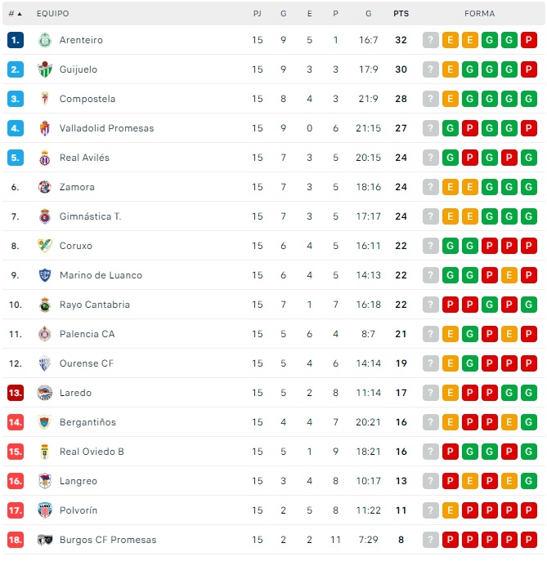
Task: Click the Laredo position 13 rank badge
Action: [x=16, y=393]
